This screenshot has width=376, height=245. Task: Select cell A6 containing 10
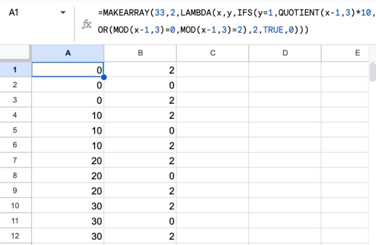68,145
